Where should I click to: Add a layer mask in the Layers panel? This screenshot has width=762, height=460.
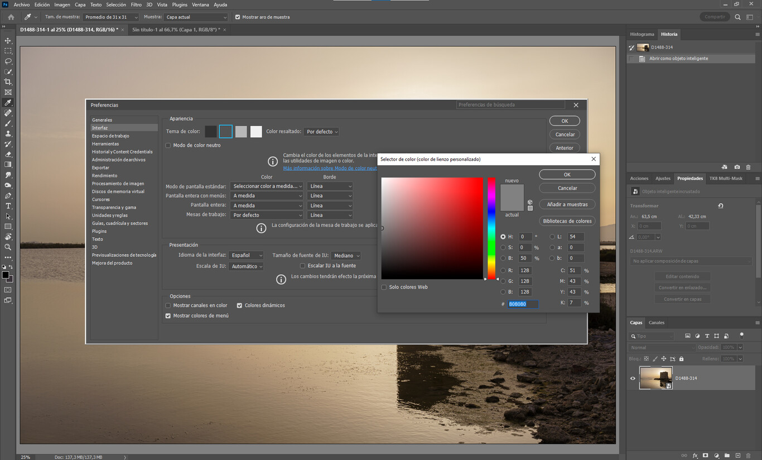point(705,456)
